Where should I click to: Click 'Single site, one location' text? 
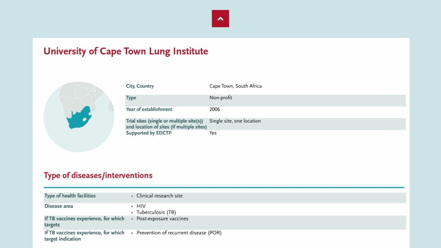(x=235, y=121)
